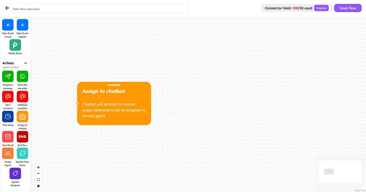Click the node's top drag bar
This screenshot has height=192, width=366.
114,85
